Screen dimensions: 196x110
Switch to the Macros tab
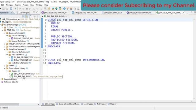pyautogui.click(x=112, y=104)
